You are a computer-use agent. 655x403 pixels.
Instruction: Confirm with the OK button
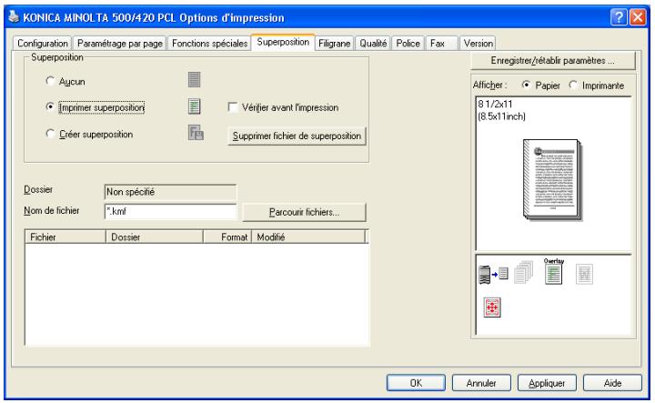pos(416,383)
